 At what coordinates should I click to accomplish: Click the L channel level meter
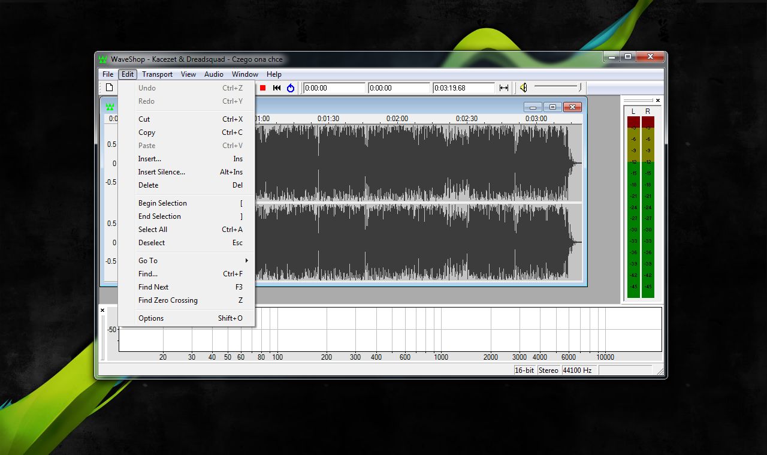pyautogui.click(x=633, y=207)
